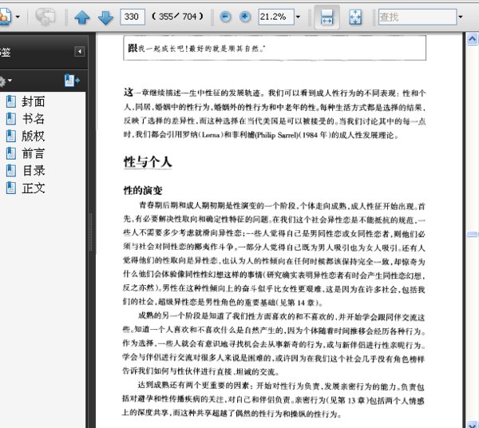Click the 查找 search input field
Screen dimensions: 479x428
[418, 17]
